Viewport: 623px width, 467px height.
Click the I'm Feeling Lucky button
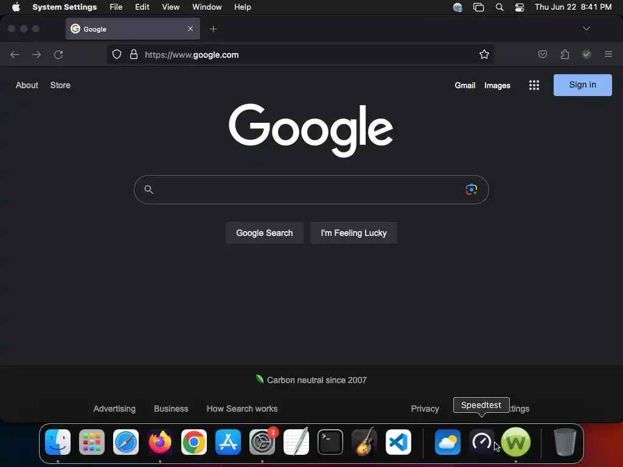(x=353, y=233)
